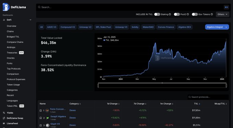This screenshot has height=128, width=233.
Task: Bookmark the Fenix Concentrated Liquidity row
Action: coord(40,111)
